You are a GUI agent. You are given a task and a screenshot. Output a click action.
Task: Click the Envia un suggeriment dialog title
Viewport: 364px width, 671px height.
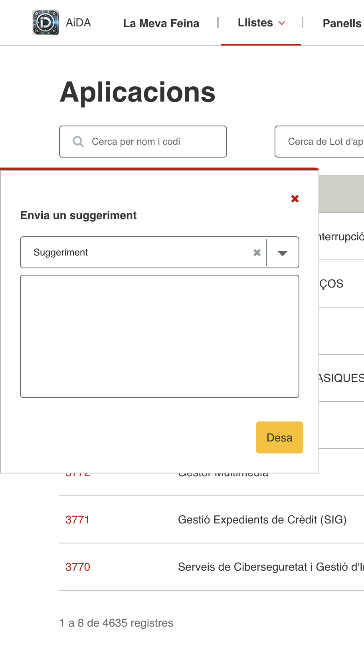pos(79,216)
